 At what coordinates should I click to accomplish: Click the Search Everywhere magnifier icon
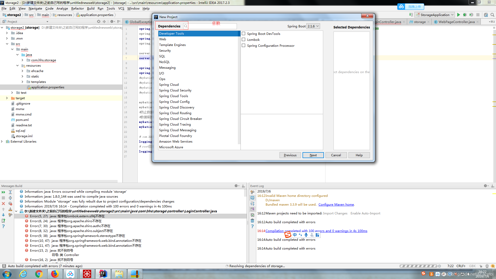coord(492,15)
